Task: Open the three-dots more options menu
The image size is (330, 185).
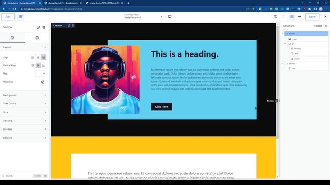Action: point(299,17)
